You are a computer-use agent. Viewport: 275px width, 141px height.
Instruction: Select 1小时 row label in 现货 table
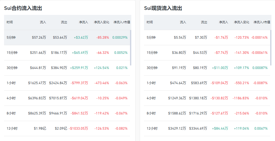(x=151, y=83)
